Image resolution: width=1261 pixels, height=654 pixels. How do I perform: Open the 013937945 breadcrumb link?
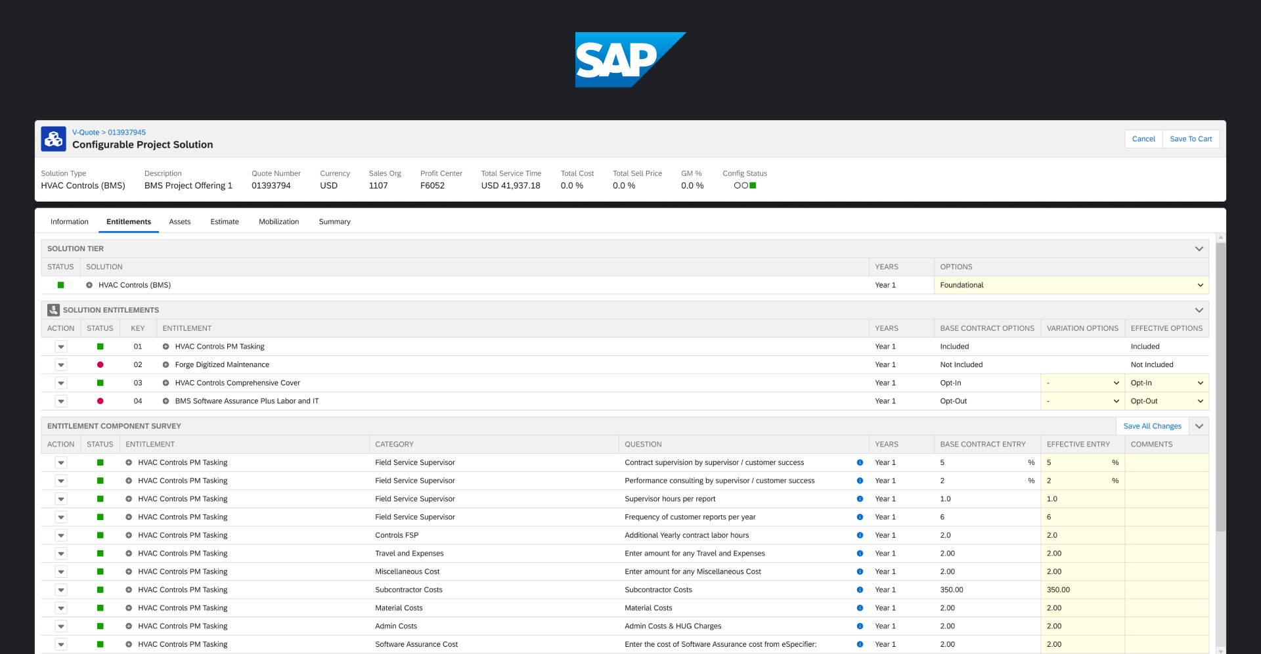127,132
